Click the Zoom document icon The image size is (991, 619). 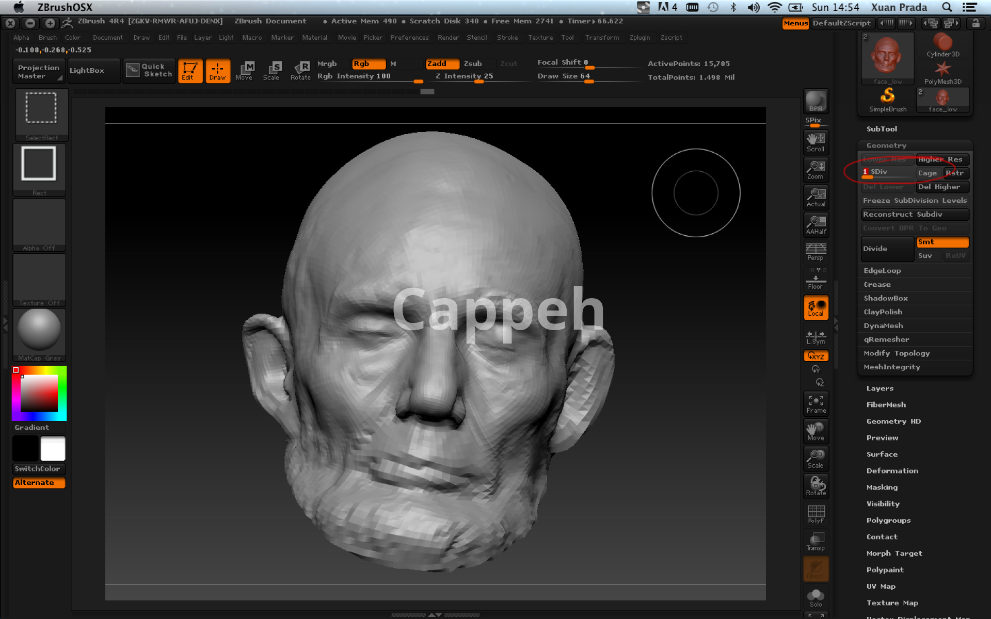coord(816,169)
